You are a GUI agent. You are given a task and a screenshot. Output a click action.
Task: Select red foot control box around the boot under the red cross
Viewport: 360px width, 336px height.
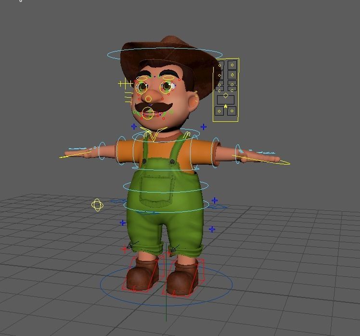[143, 273]
